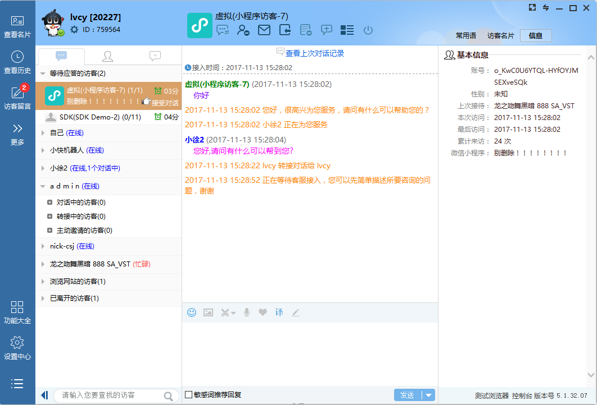Click the envelope mail icon in header
597x405 pixels.
264,30
